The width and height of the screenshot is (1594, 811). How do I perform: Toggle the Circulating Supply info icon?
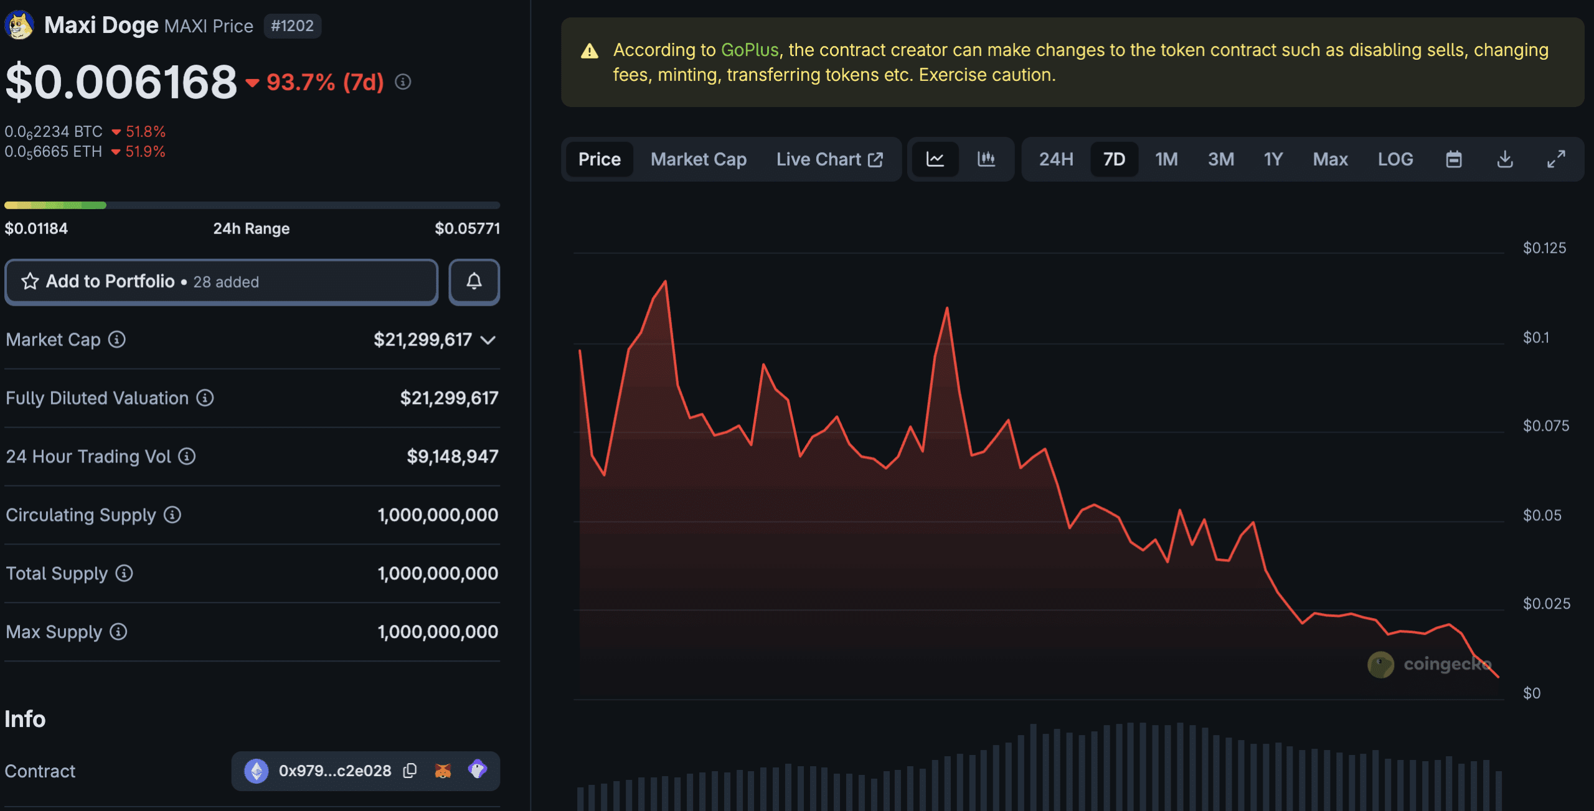172,515
